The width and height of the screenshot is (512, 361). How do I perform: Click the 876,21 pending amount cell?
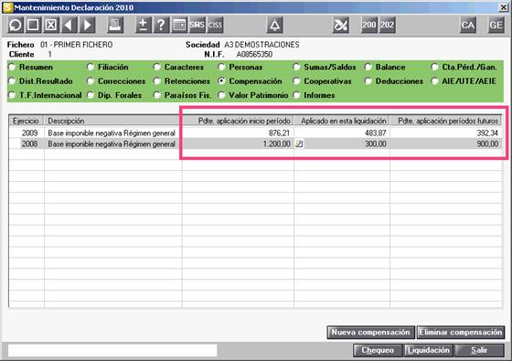click(x=238, y=133)
